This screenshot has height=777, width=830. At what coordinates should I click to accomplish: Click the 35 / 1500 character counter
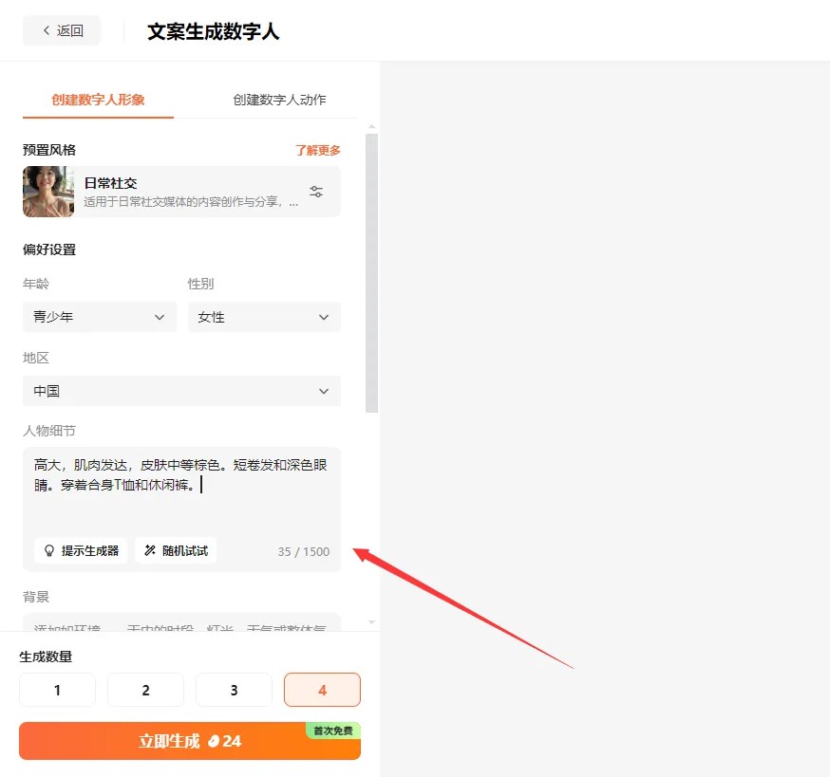[303, 551]
